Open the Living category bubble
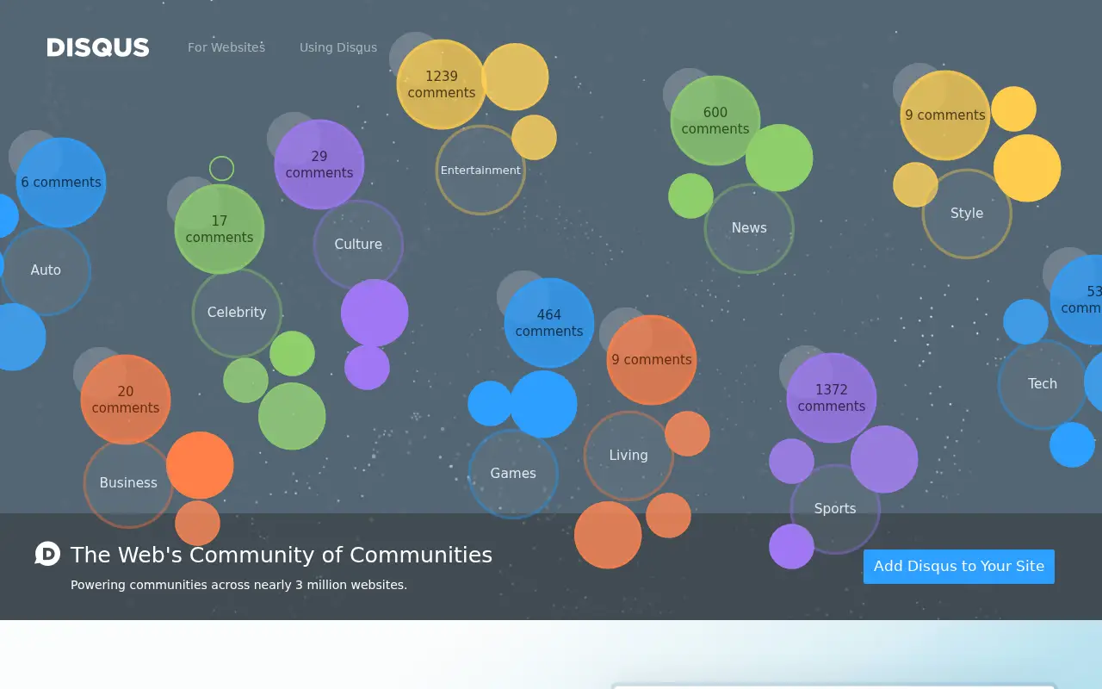 628,456
